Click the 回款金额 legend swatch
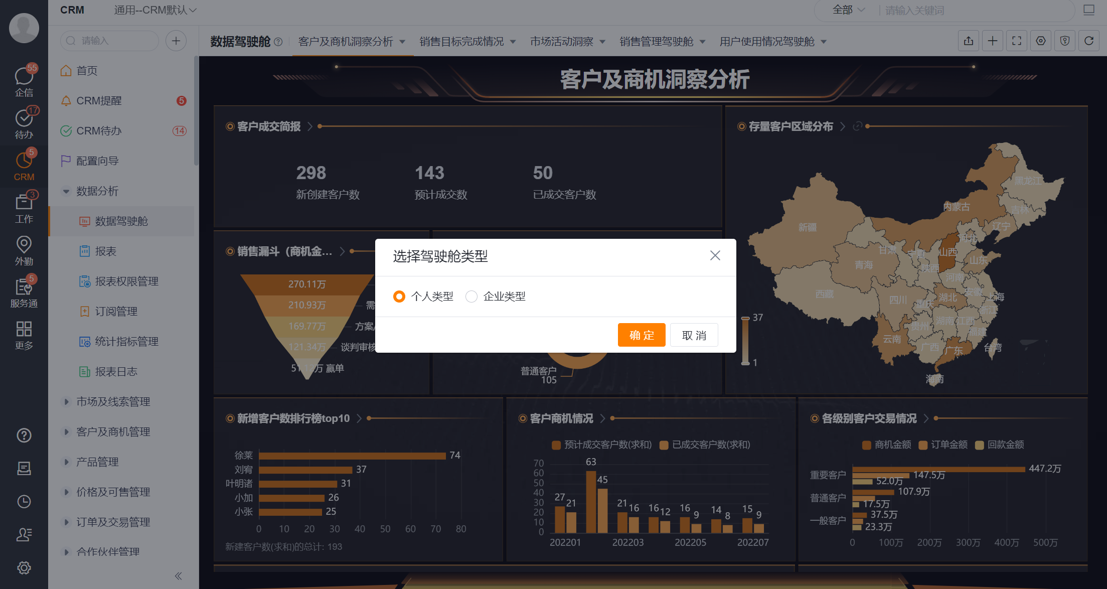The height and width of the screenshot is (589, 1107). click(979, 445)
